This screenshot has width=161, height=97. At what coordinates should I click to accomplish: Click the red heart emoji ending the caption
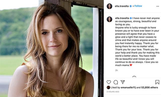(x=131, y=65)
